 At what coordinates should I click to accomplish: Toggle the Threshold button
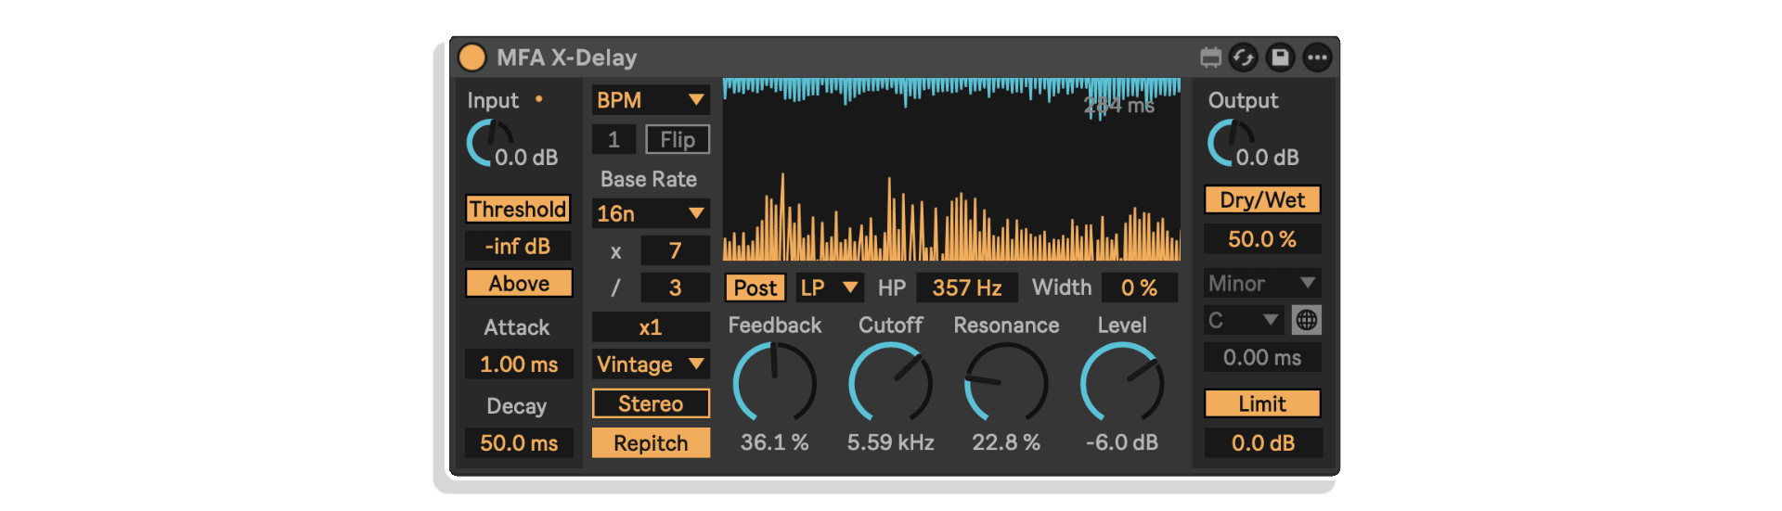pyautogui.click(x=518, y=209)
